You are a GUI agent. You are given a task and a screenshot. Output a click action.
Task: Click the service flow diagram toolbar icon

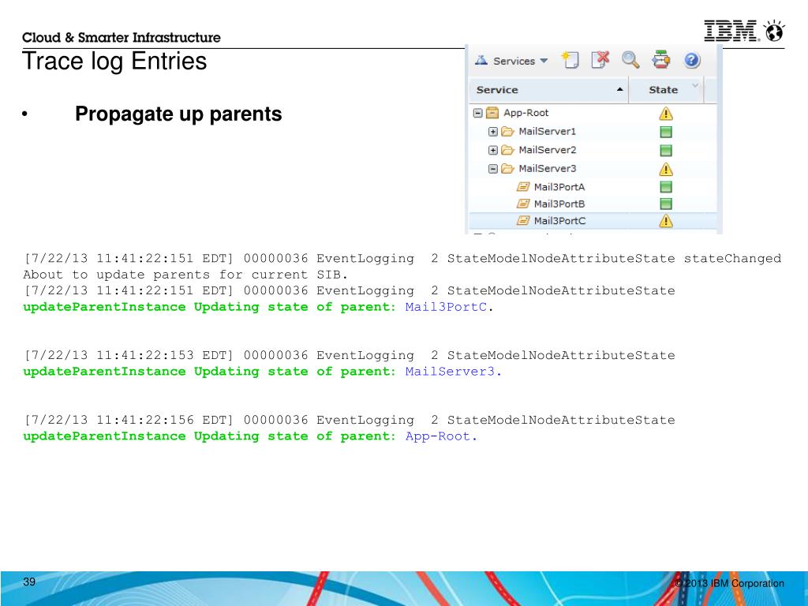point(661,60)
